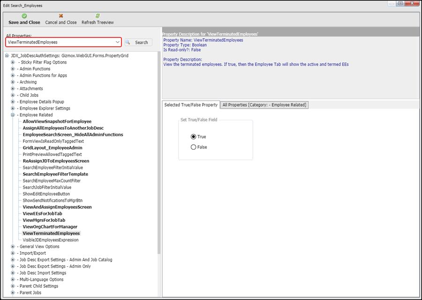Screen dimensions: 422x300
Task: Click the Save and Close button label
Action: point(24,22)
